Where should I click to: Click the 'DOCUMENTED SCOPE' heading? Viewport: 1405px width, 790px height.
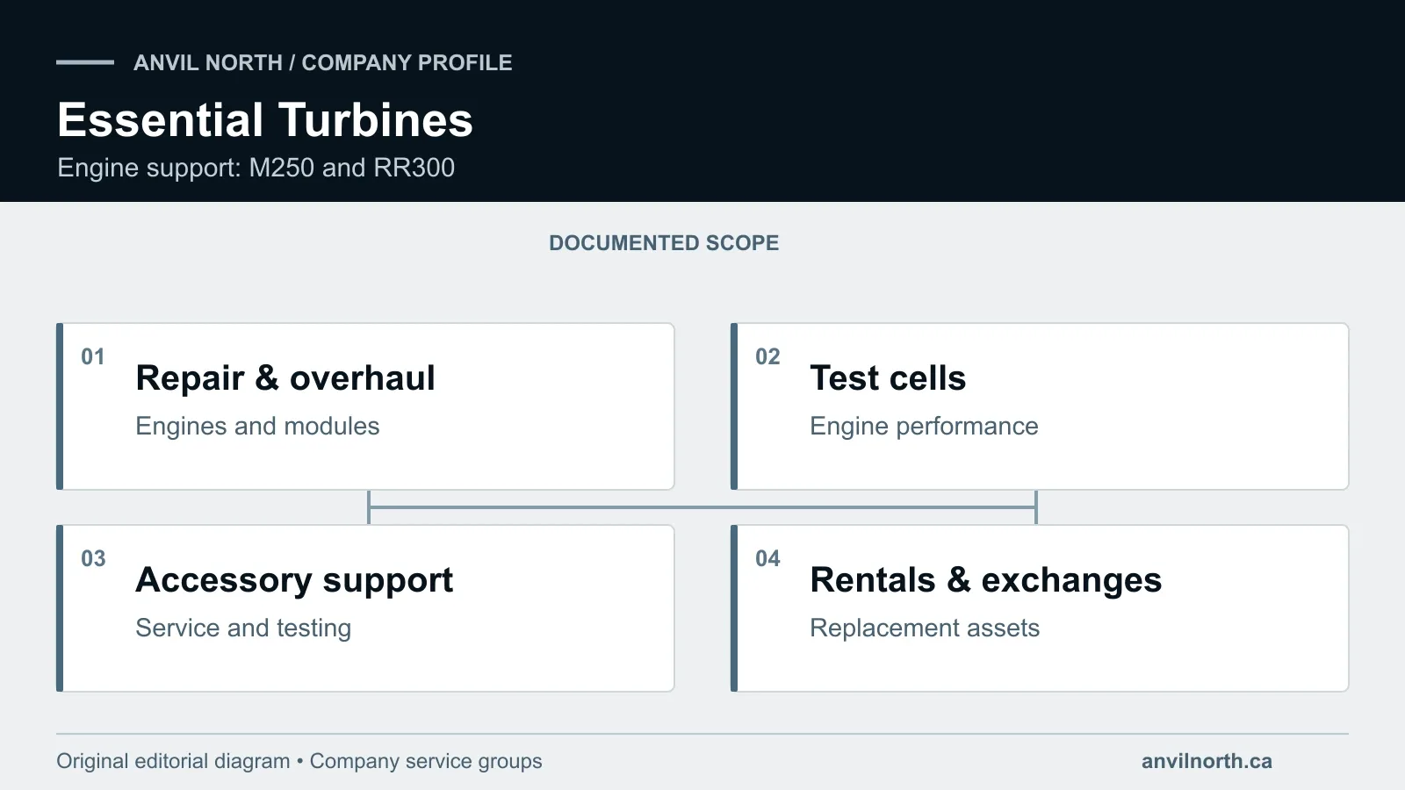[664, 243]
